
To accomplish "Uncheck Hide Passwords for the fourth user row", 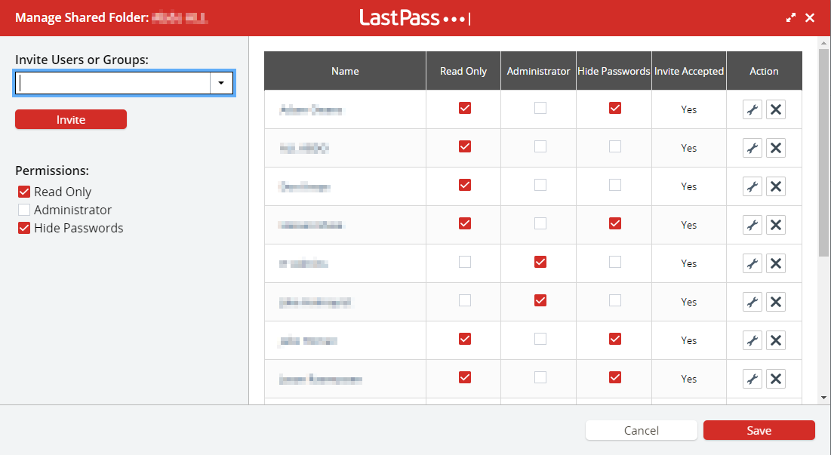I will pos(615,223).
